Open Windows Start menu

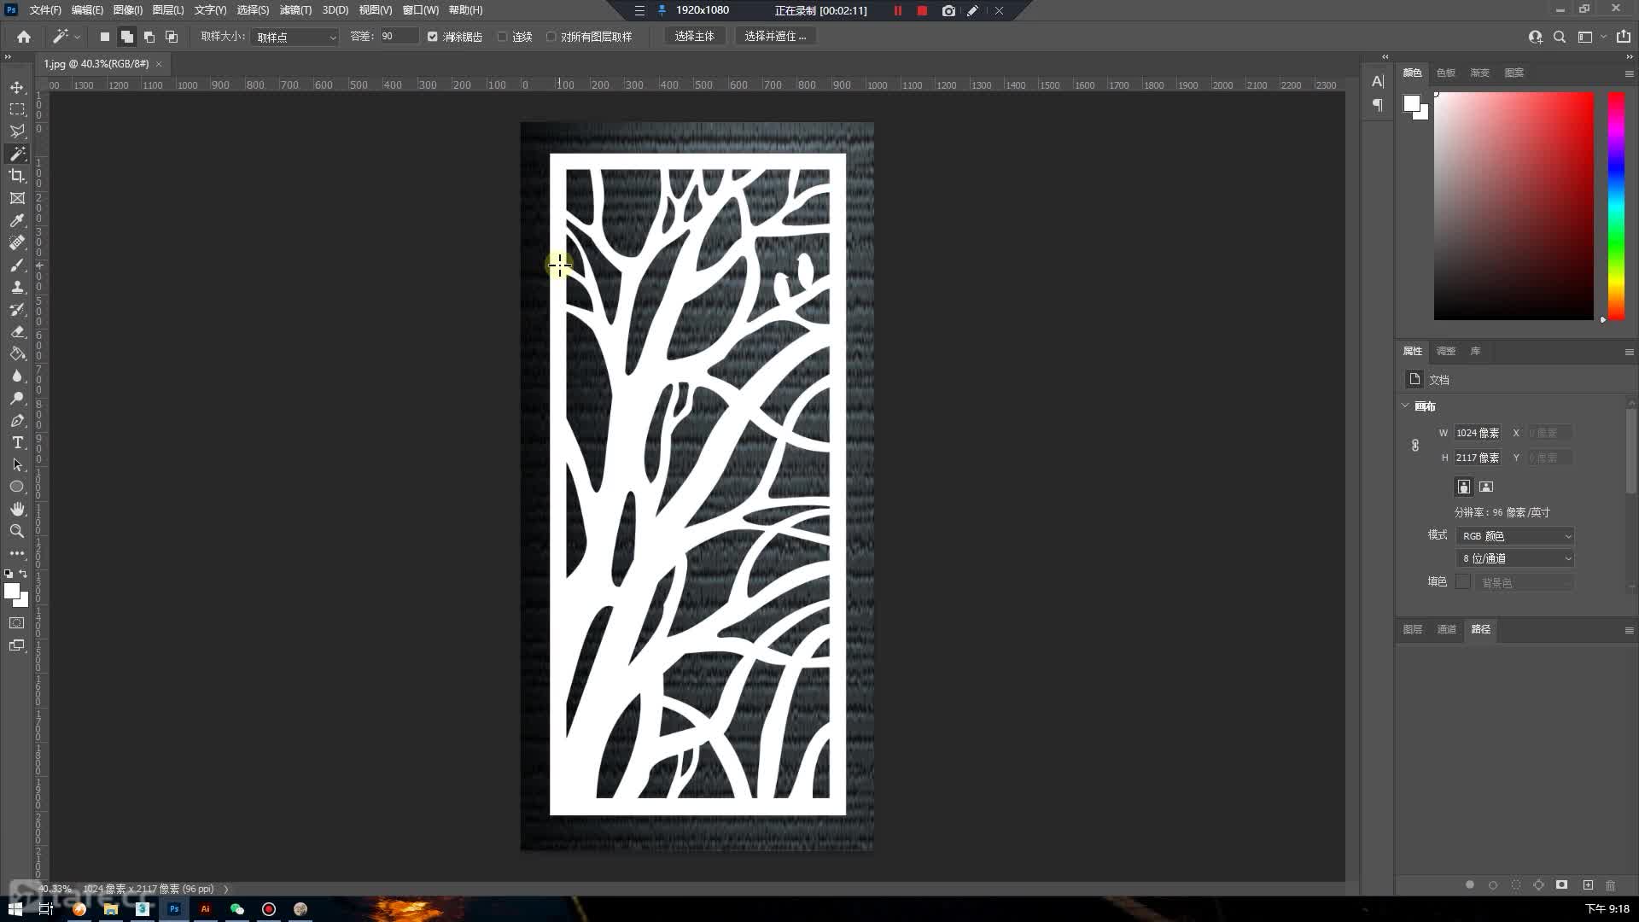pos(15,909)
